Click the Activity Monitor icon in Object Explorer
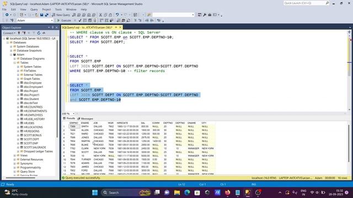The image size is (353, 198). tap(44, 33)
